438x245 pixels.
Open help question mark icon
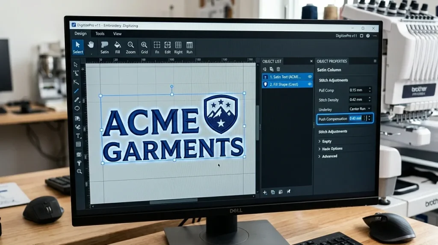pyautogui.click(x=368, y=36)
